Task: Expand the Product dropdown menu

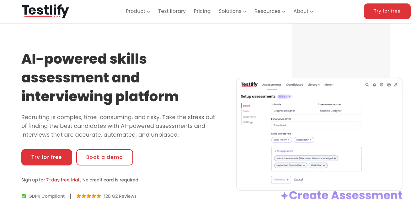Action: [138, 11]
